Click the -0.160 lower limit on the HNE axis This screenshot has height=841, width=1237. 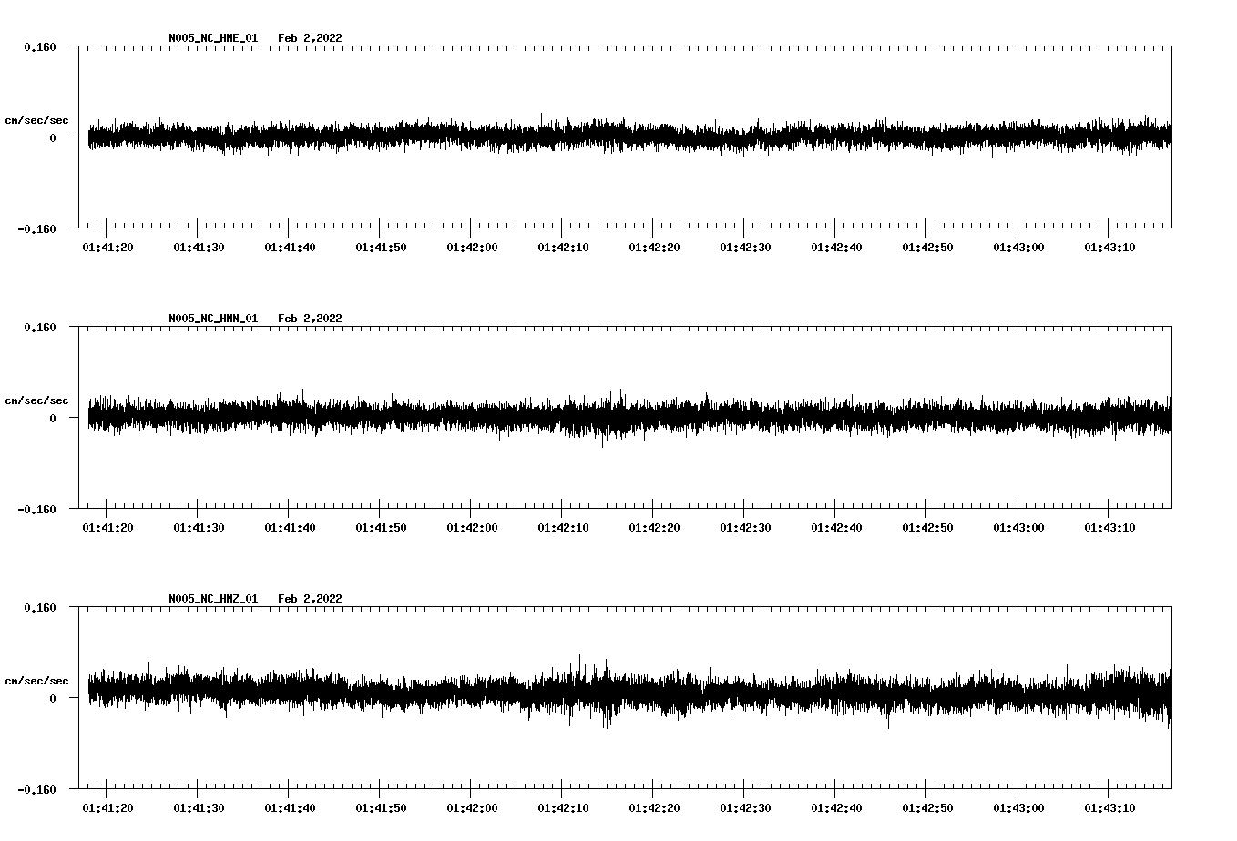36,228
